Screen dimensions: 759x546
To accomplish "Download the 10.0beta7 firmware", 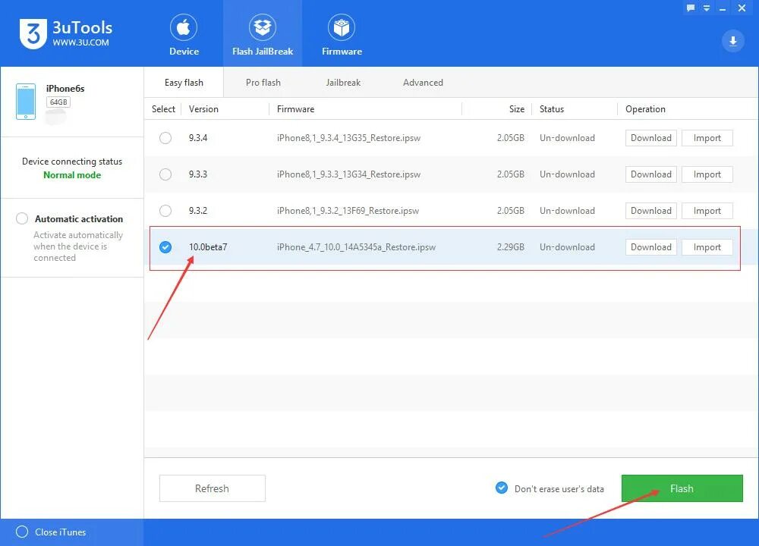I will 650,246.
